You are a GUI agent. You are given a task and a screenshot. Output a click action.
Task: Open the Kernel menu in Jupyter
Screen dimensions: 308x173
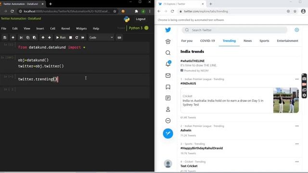coord(65,28)
